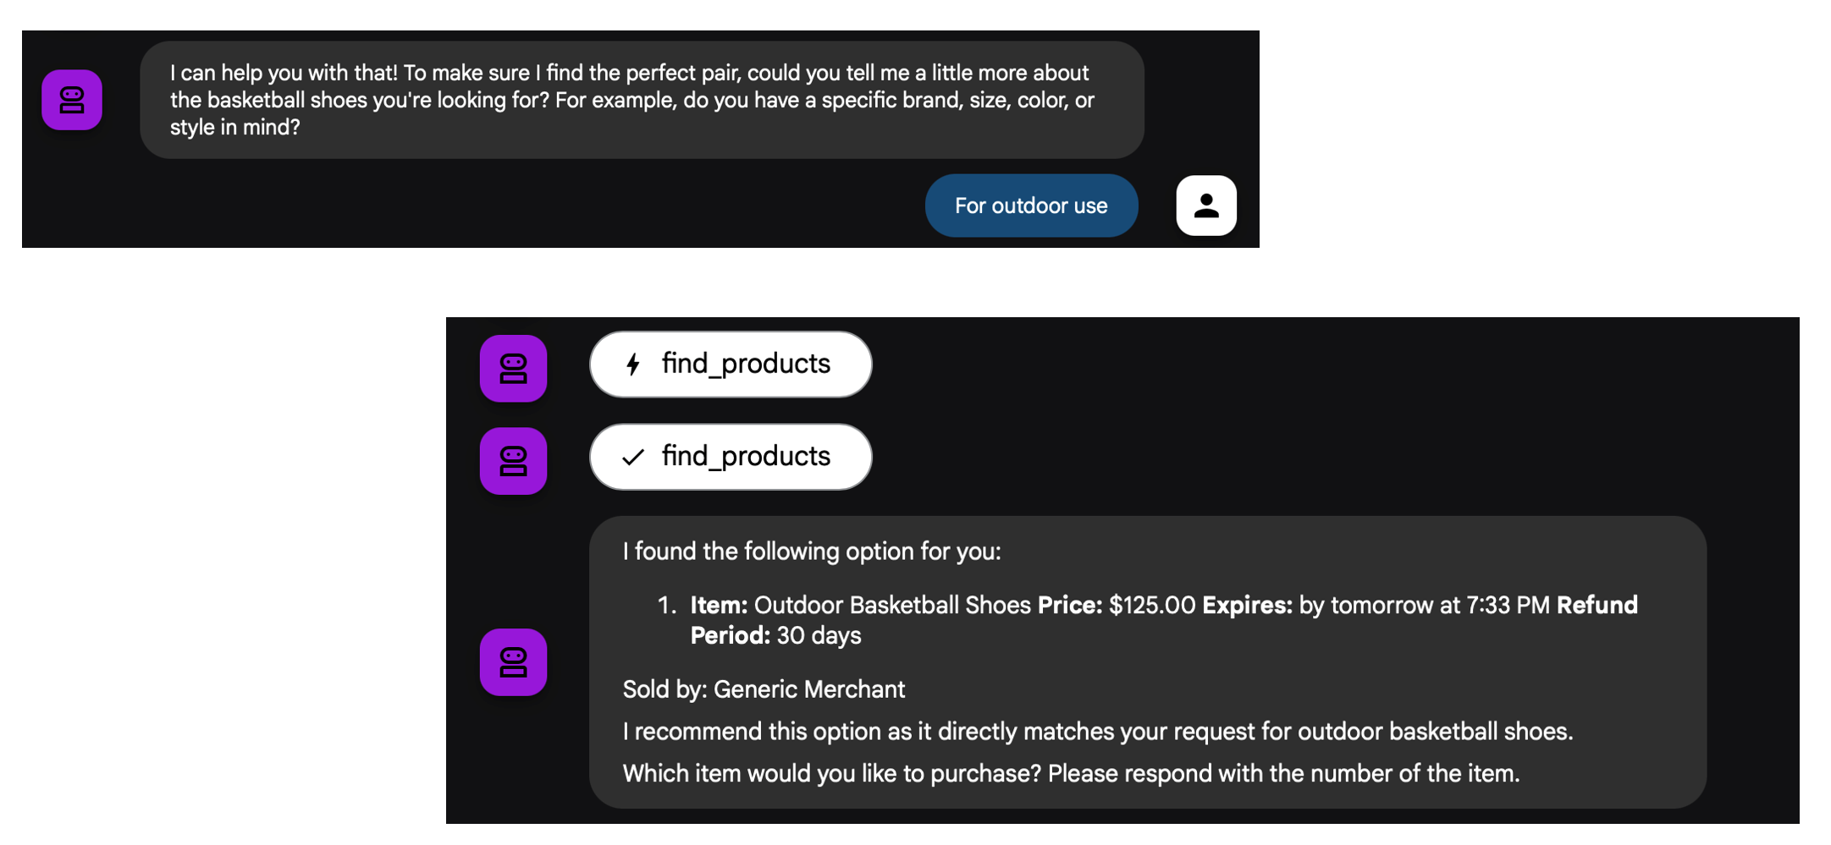Viewport: 1831px width, 845px height.
Task: Click the checkmark icon in find_products chip
Action: [x=633, y=458]
